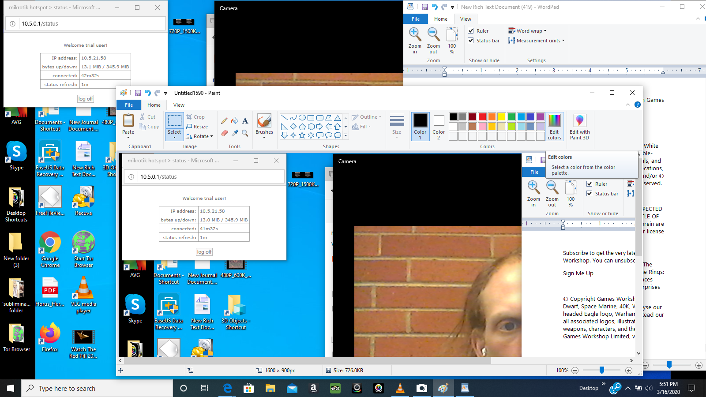Choose the Magnifier tool in Paint
The height and width of the screenshot is (397, 706).
245,133
